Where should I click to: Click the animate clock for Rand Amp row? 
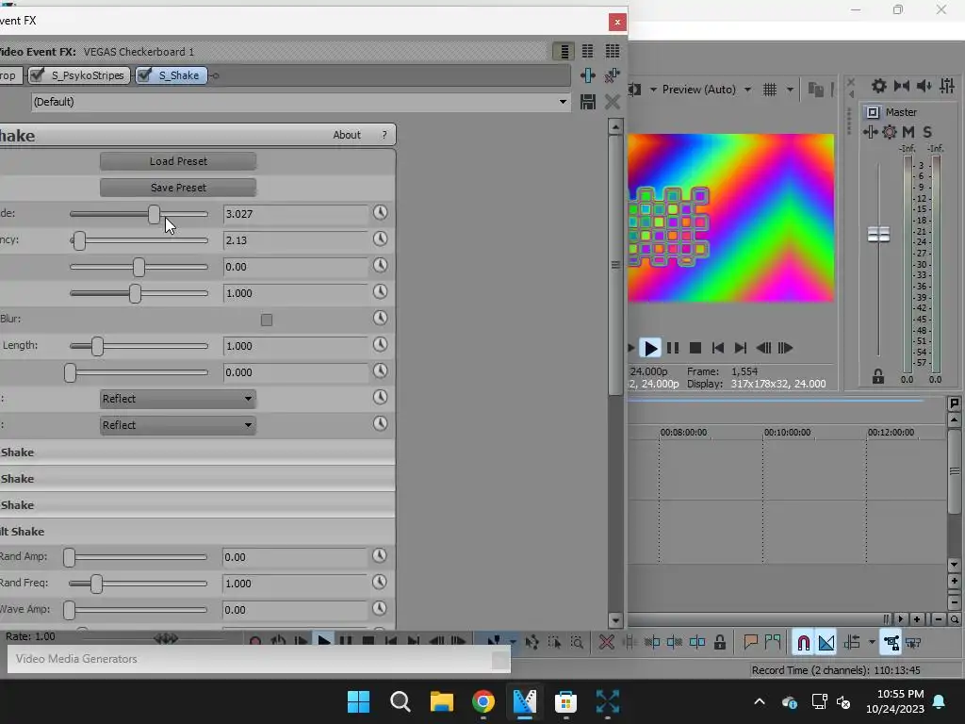380,556
